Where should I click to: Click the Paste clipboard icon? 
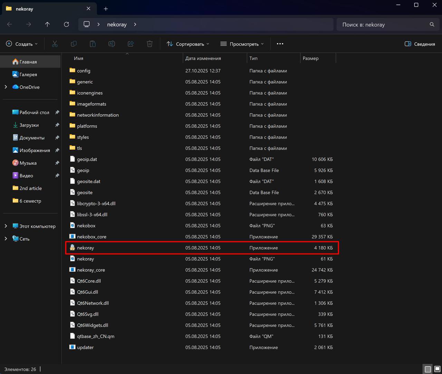(x=93, y=44)
